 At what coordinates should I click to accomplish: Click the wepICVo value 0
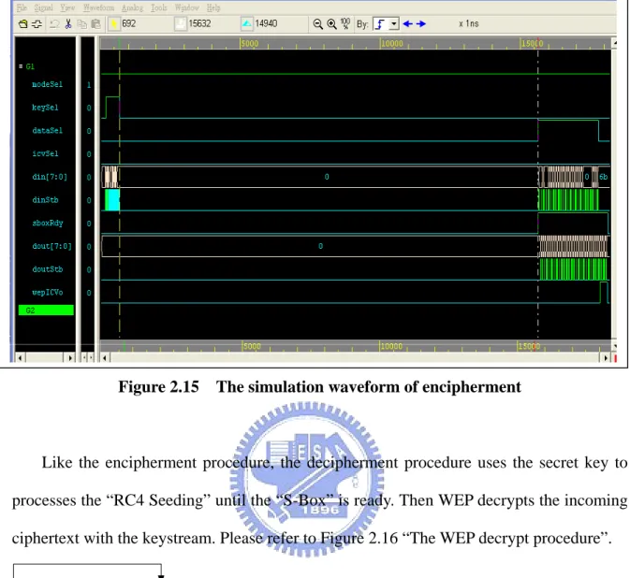(89, 293)
